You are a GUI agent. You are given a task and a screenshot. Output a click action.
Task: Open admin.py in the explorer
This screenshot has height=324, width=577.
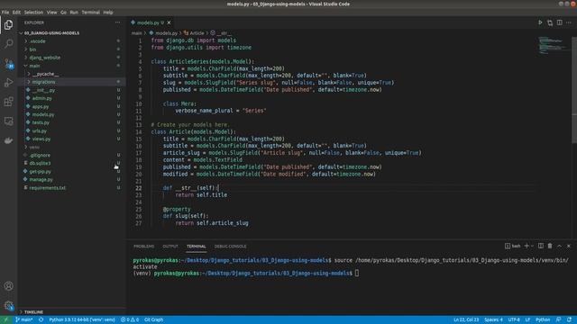click(x=42, y=98)
